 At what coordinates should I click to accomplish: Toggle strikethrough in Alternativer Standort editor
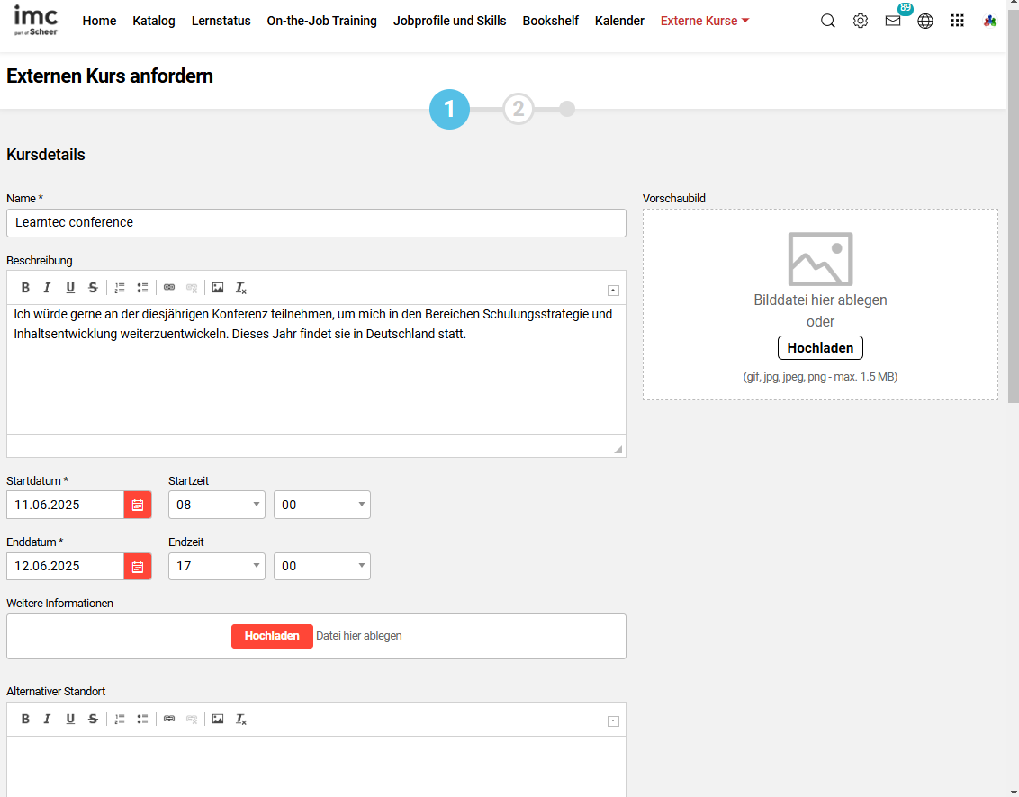click(x=93, y=719)
